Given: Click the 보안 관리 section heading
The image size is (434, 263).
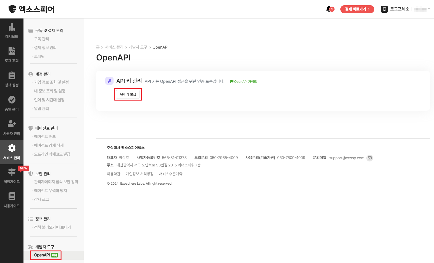Looking at the screenshot, I should (43, 174).
